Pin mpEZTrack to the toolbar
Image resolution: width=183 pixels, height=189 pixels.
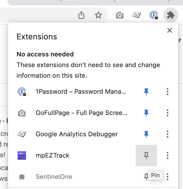pos(146,155)
